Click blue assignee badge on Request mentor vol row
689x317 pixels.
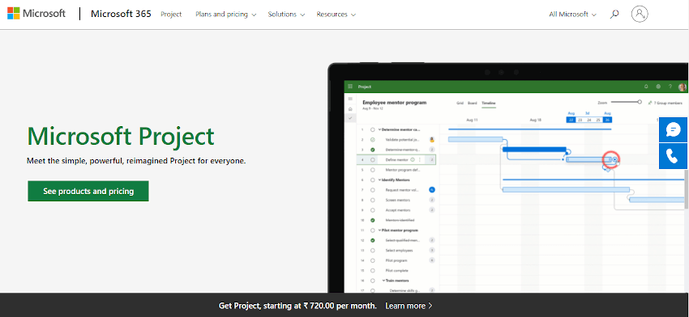pos(432,190)
